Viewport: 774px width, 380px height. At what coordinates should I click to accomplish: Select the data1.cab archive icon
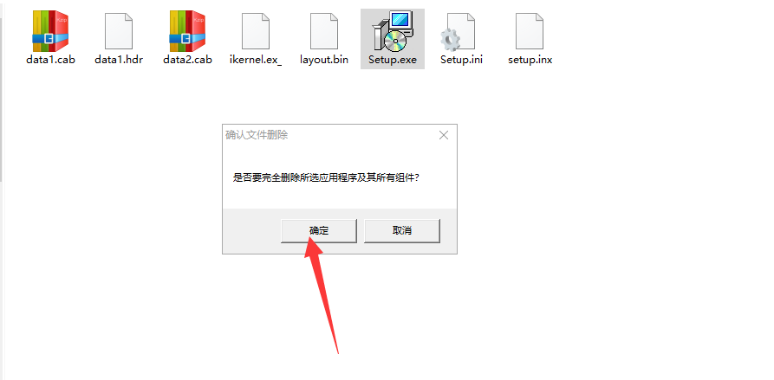(x=50, y=31)
